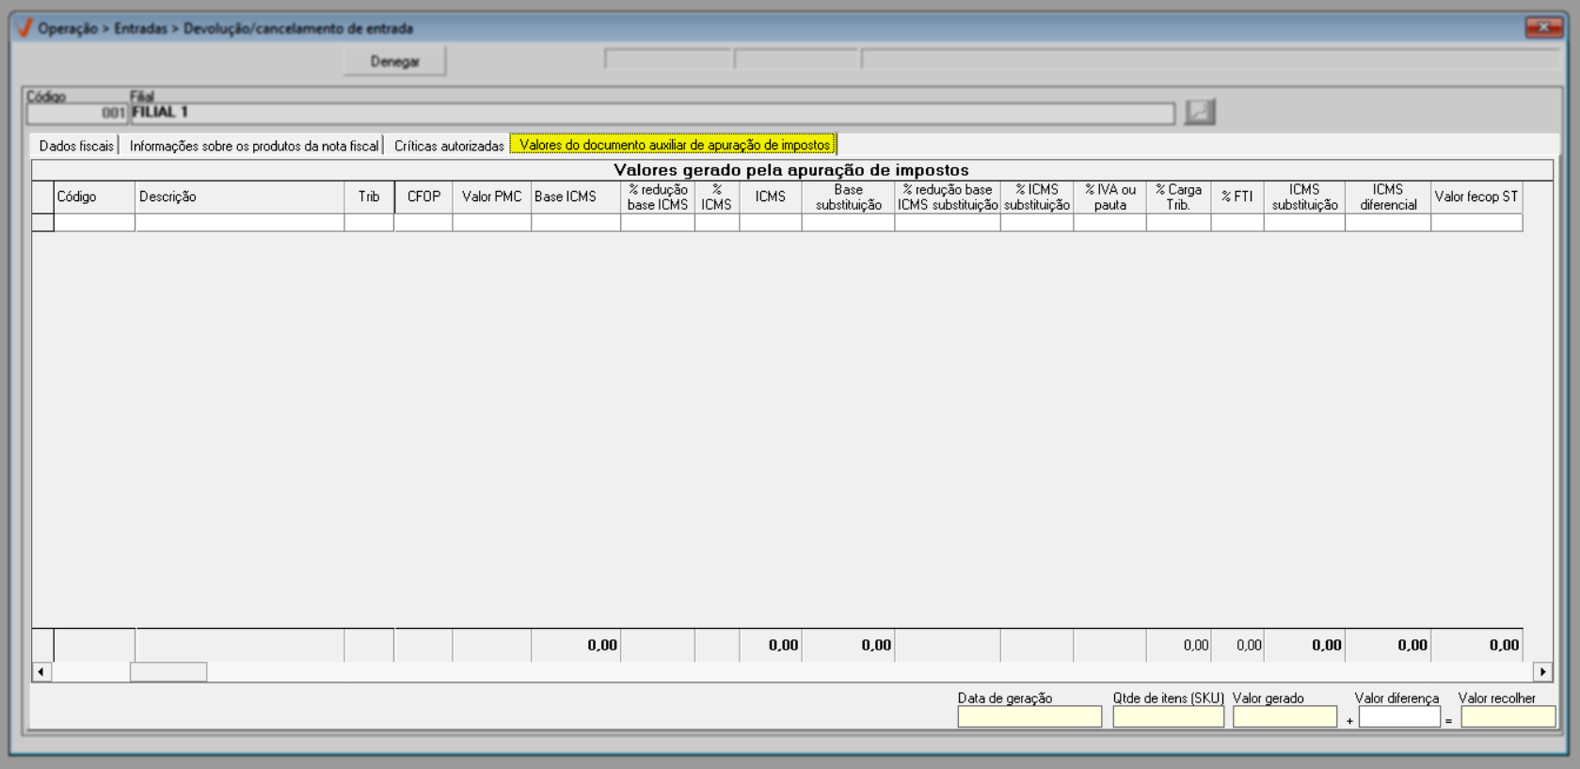
Task: Click the CFOP column header
Action: [x=423, y=196]
